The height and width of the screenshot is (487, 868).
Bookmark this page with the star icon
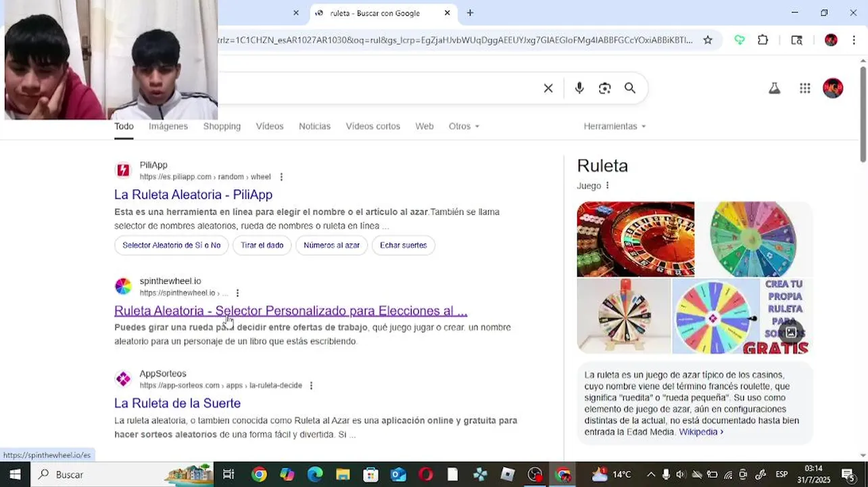coord(708,40)
